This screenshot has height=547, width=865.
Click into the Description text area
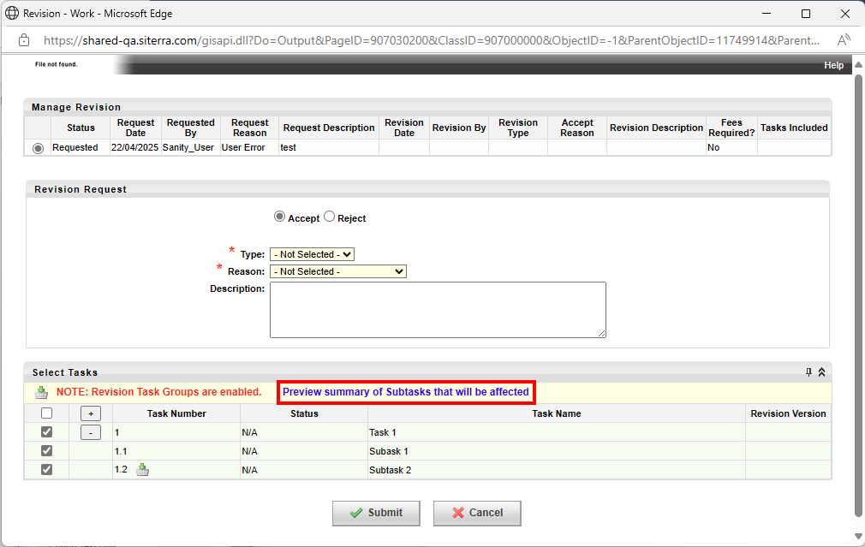coord(438,310)
